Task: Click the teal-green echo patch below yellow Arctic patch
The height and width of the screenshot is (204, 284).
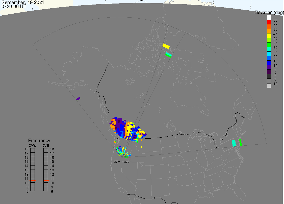Action: click(168, 55)
